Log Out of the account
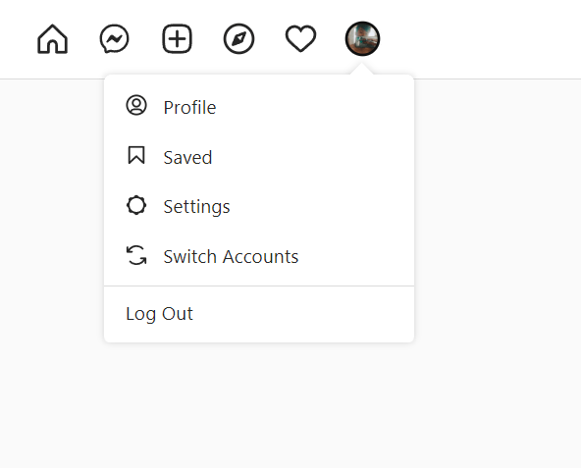 (159, 314)
